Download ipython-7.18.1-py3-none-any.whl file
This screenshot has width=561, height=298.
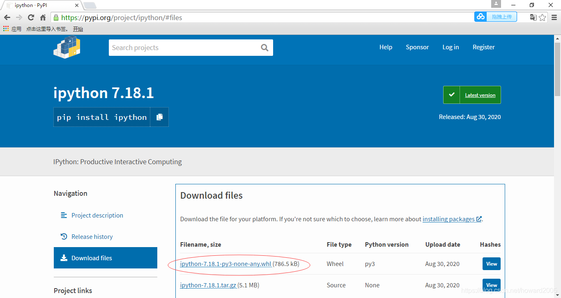pyautogui.click(x=225, y=264)
